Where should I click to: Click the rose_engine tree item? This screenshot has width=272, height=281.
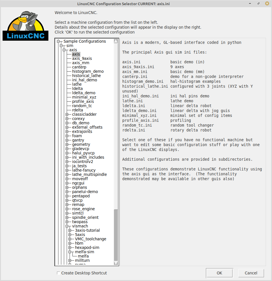coord(83,209)
